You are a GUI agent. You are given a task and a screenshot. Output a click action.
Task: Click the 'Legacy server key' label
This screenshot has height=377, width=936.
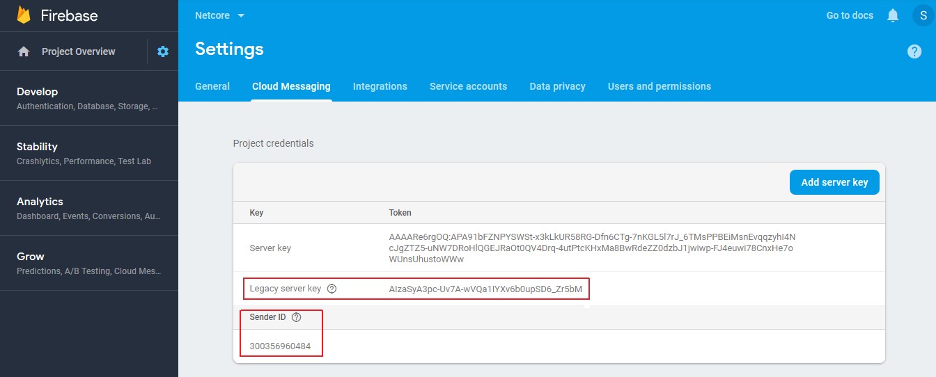click(x=286, y=289)
